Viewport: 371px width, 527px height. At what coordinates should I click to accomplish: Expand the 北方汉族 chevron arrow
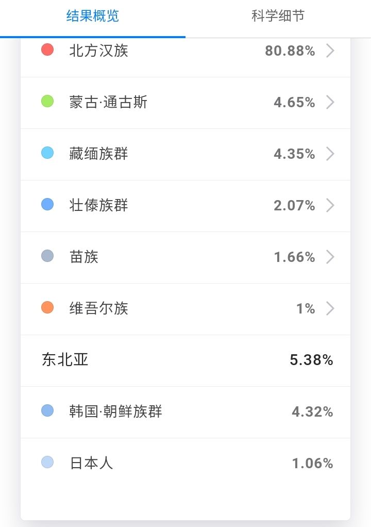pos(330,51)
